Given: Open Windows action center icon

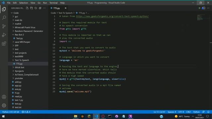Looking at the screenshot, I should [x=208, y=116].
